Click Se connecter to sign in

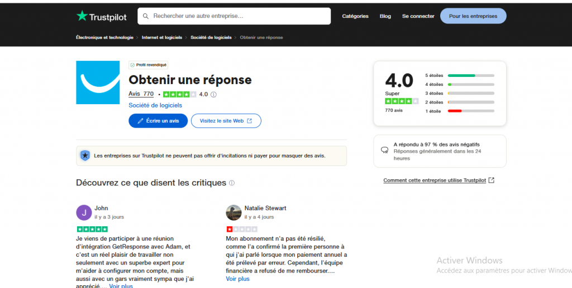(418, 16)
